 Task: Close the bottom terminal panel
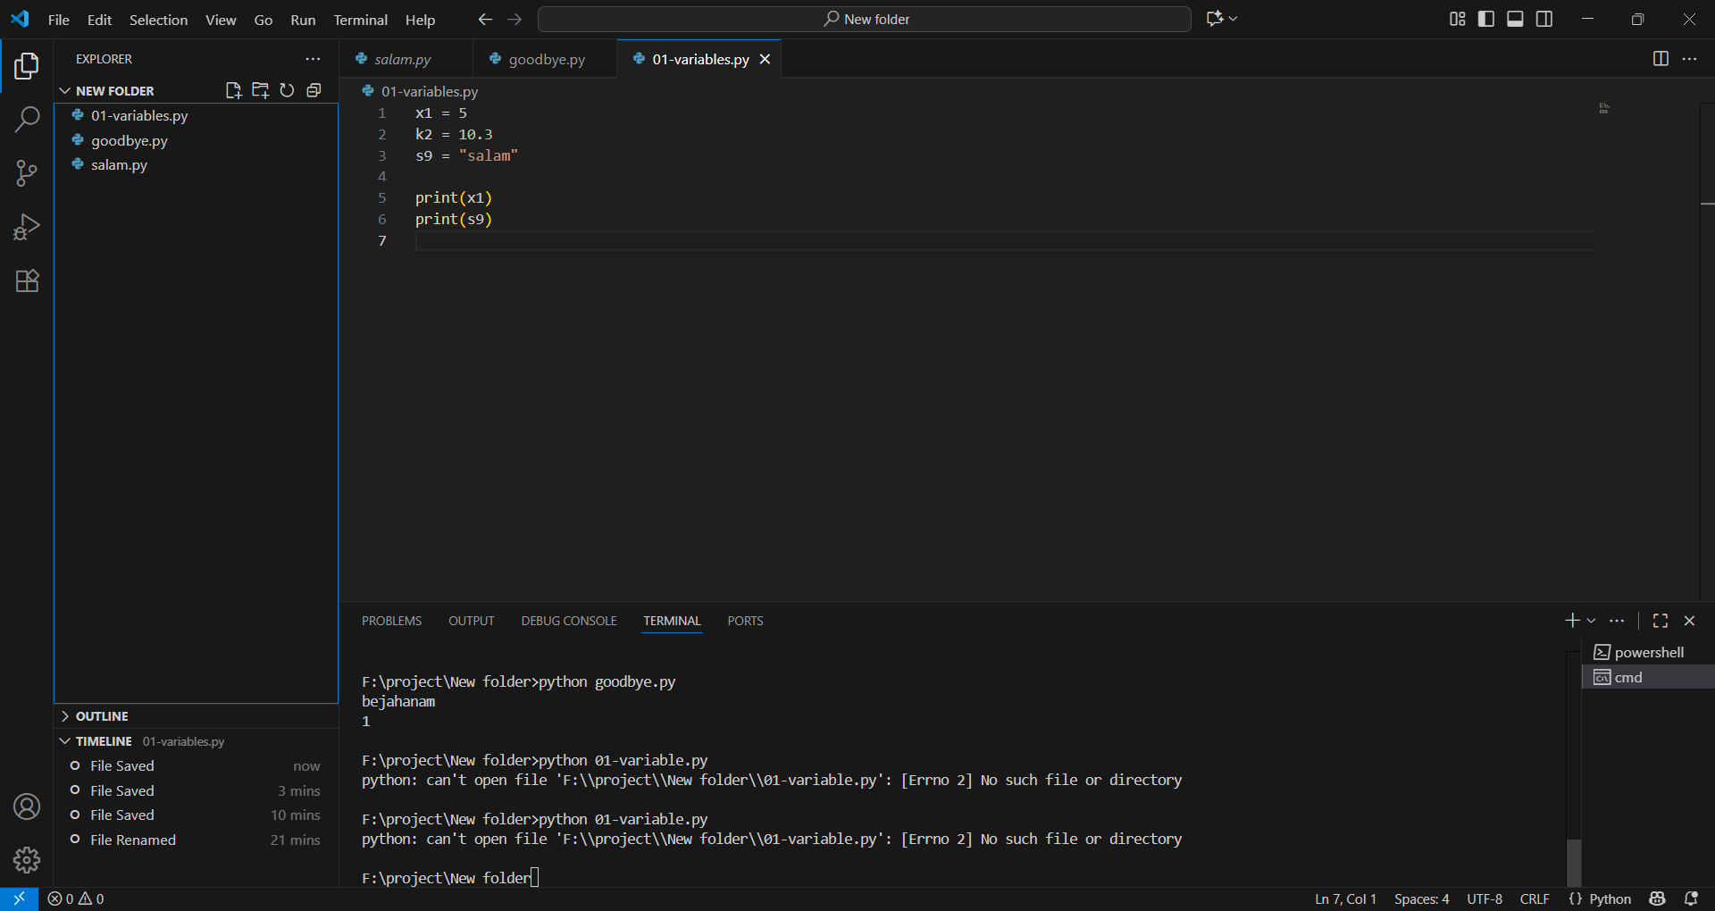coord(1689,620)
